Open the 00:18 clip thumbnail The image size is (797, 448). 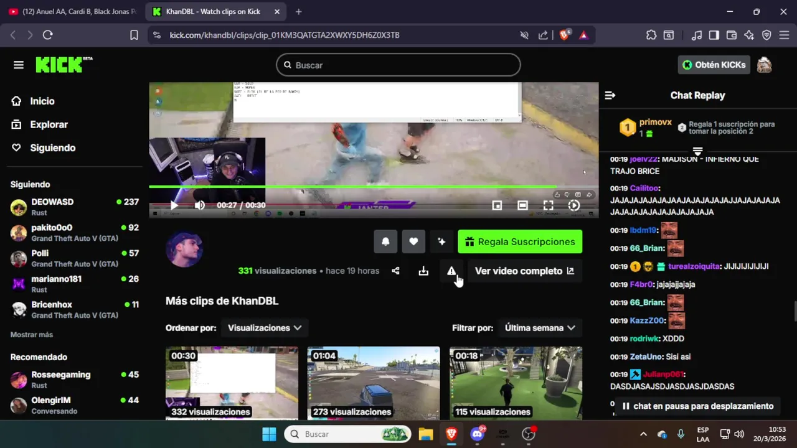point(516,383)
